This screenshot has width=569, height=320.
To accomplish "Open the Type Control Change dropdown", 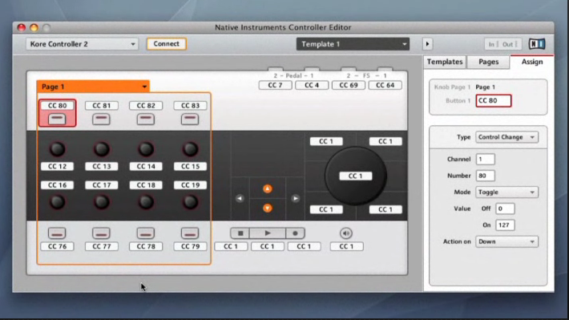I will click(506, 137).
